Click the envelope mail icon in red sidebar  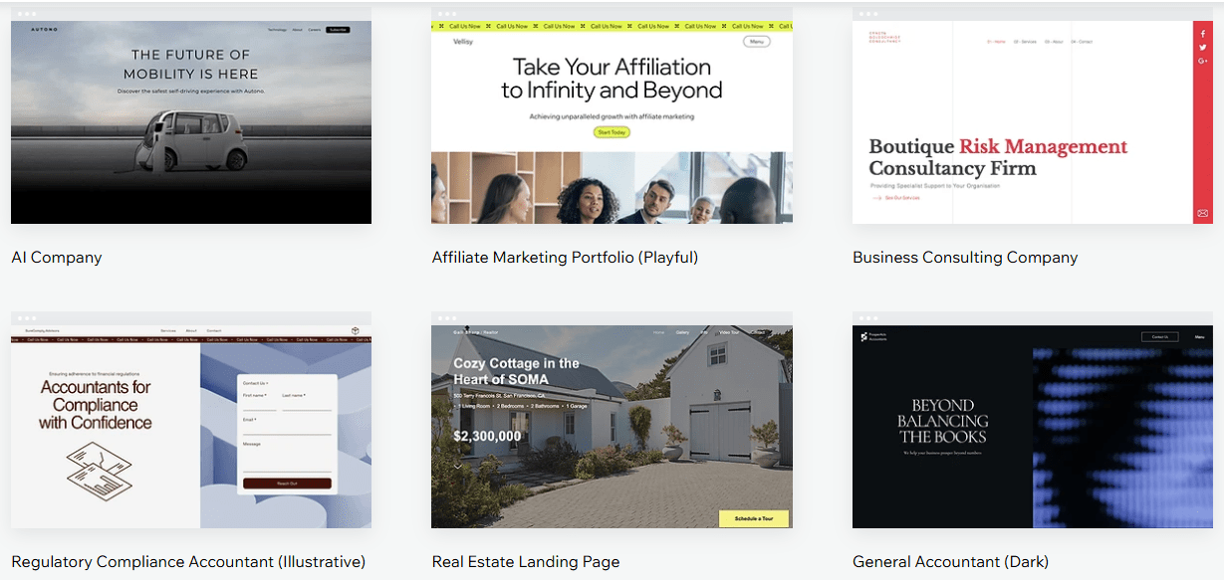coord(1203,213)
